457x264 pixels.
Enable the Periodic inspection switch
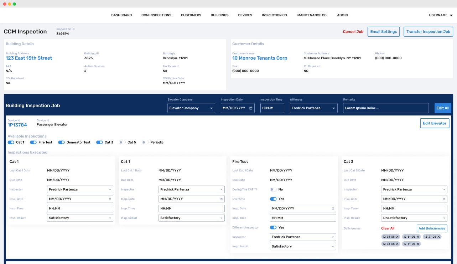click(145, 142)
